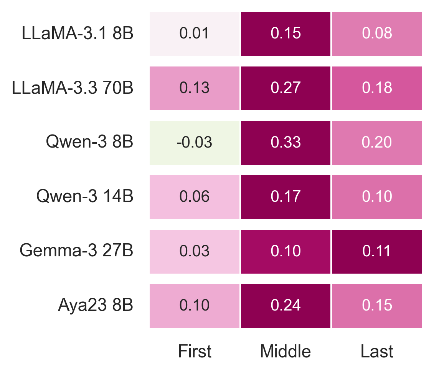
Task: Select the LLaMA-3.3 70B Last cell 0.18
Action: [377, 88]
